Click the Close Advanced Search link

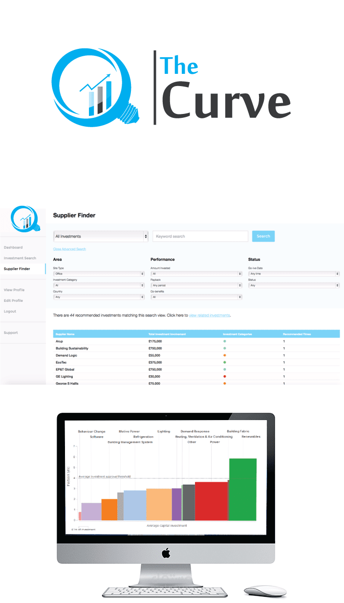point(69,249)
